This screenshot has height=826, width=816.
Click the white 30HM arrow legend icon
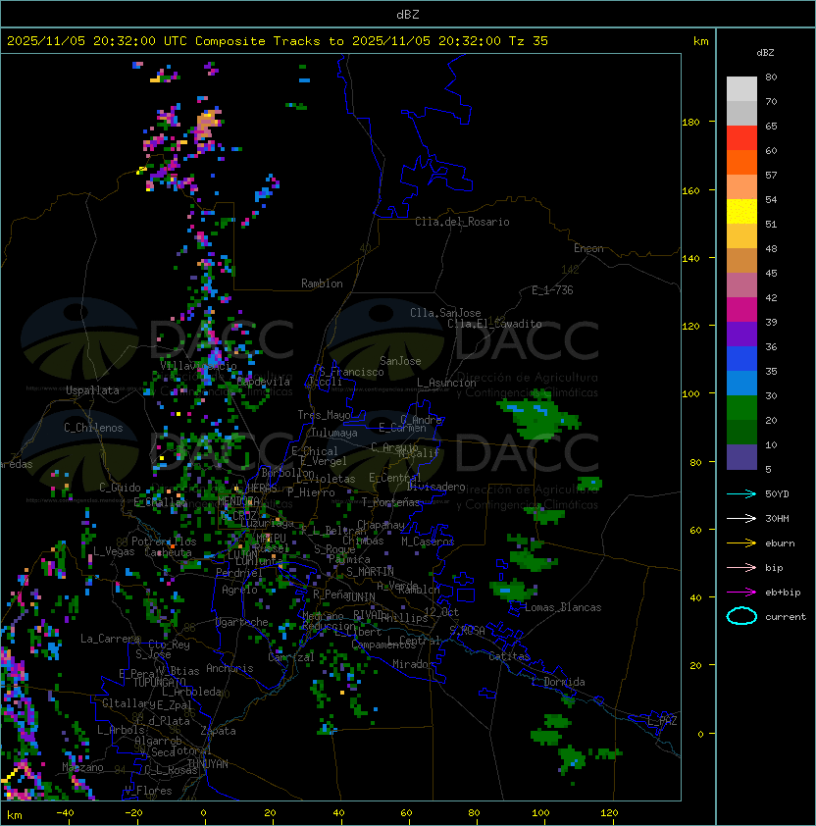coord(741,518)
